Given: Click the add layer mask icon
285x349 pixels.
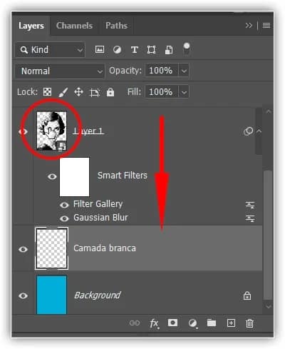Looking at the screenshot, I should pos(172,323).
